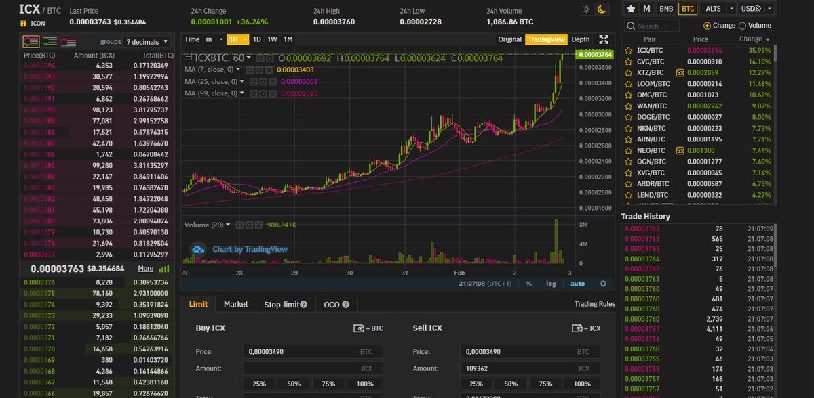
Task: Switch to the OCO order tab
Action: tap(337, 305)
